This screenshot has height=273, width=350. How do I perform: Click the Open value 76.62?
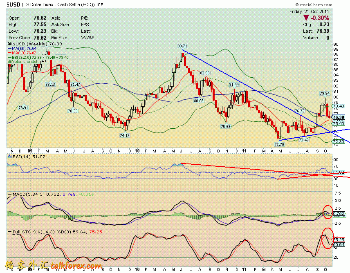[40, 18]
